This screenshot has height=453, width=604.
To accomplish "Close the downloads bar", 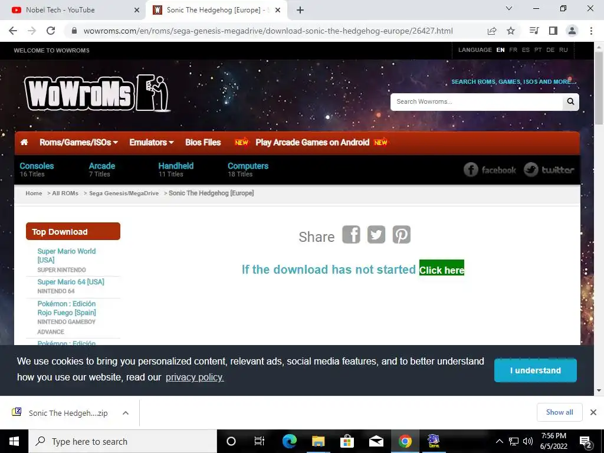I will [593, 412].
